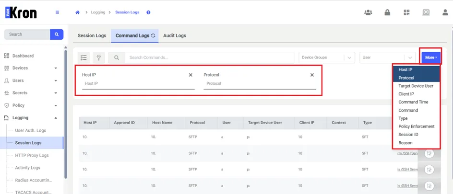Switch to the Audit Logs tab
The image size is (453, 194).
(175, 36)
